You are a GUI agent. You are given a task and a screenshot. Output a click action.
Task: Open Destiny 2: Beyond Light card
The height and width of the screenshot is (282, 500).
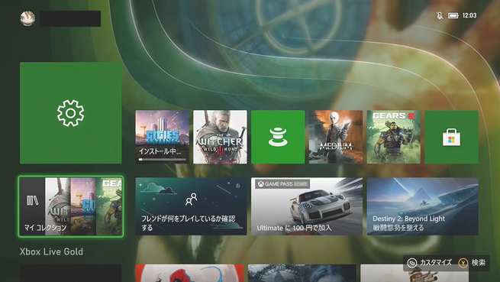pyautogui.click(x=422, y=206)
